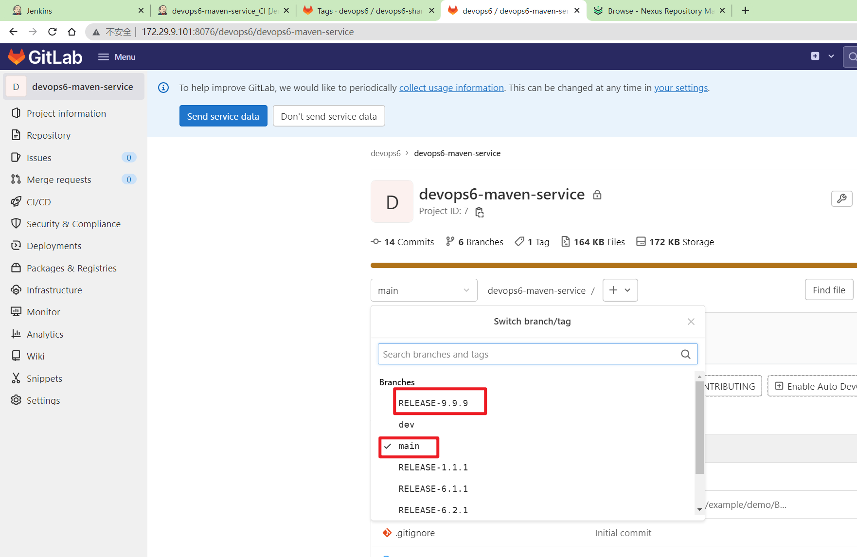This screenshot has width=857, height=557.
Task: Click the wrench admin icon button
Action: 842,198
